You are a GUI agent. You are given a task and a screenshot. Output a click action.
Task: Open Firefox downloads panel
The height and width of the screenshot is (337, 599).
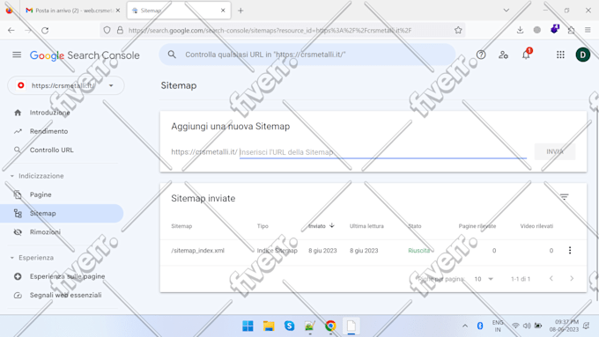click(x=520, y=30)
